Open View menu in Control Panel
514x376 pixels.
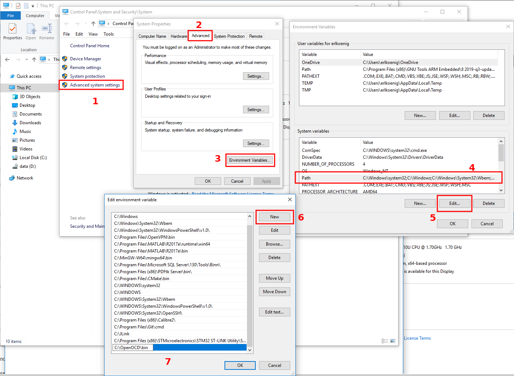tap(93, 34)
